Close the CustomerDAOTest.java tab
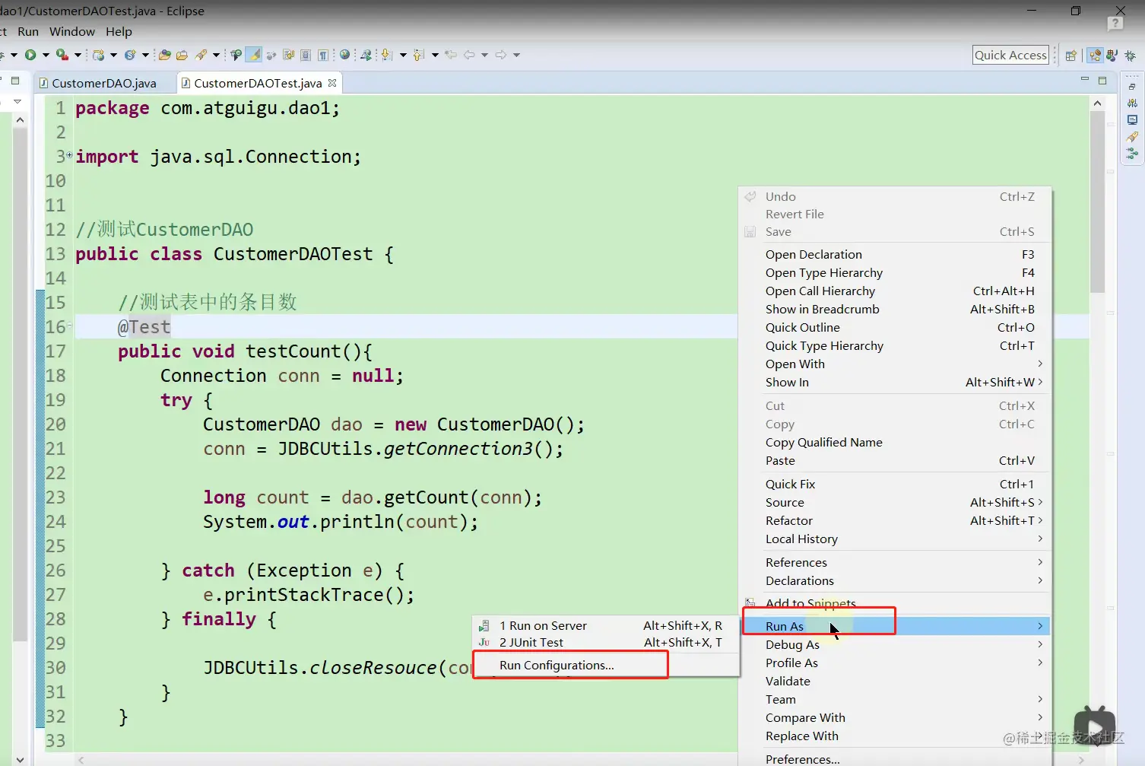This screenshot has width=1145, height=766. click(332, 83)
